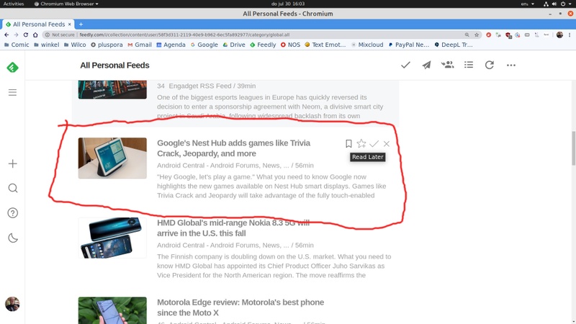Open the PayPal Ne... bookmark

click(408, 45)
